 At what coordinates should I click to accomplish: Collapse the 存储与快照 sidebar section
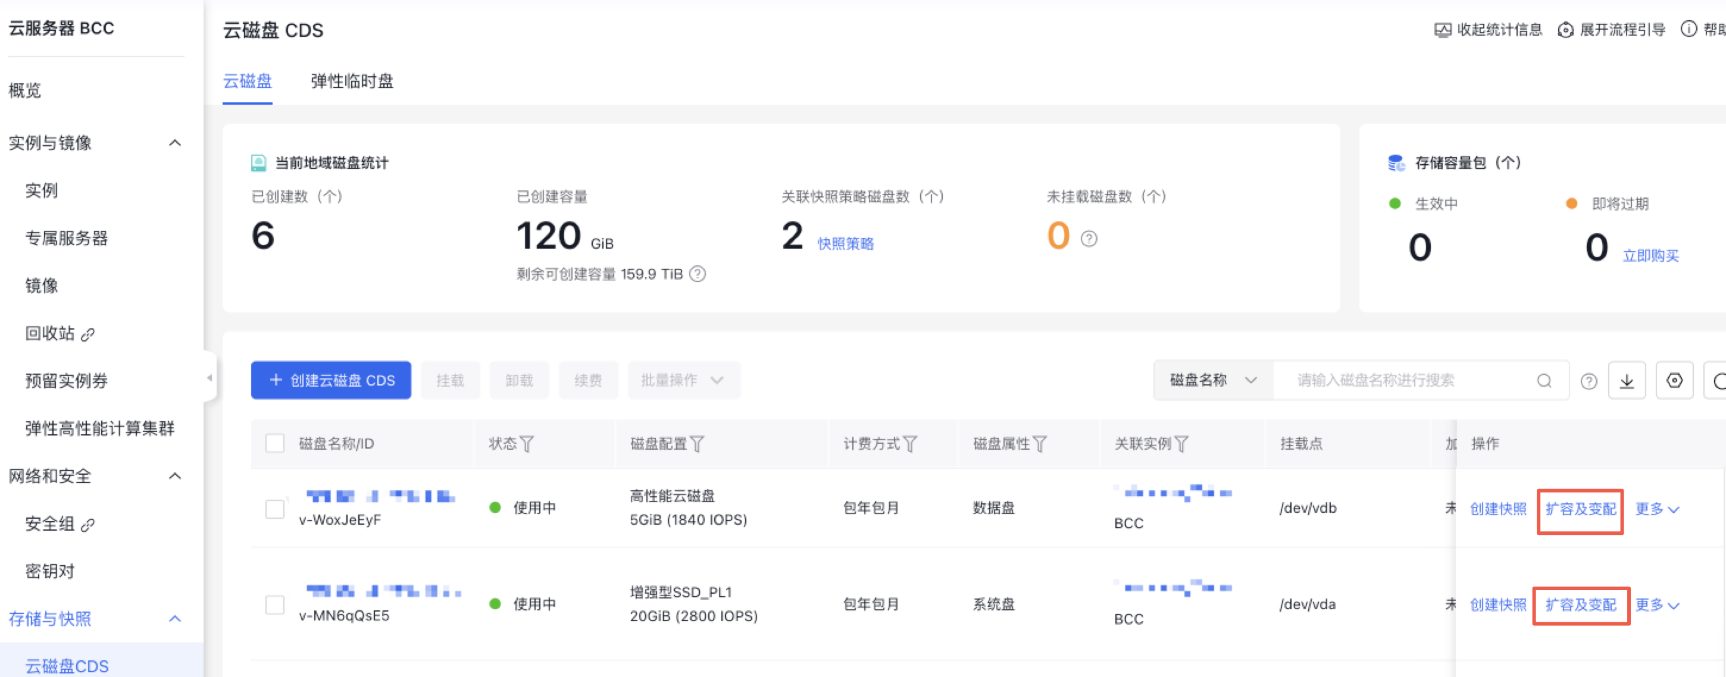[175, 619]
